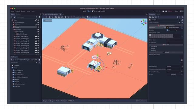This screenshot has height=109, width=194.
Task: Open the Project menu
Action: click(18, 11)
